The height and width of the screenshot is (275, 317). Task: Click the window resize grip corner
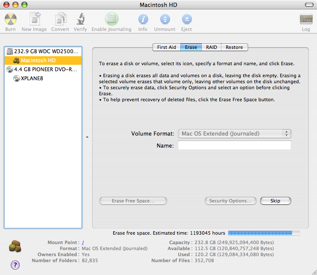click(x=314, y=272)
